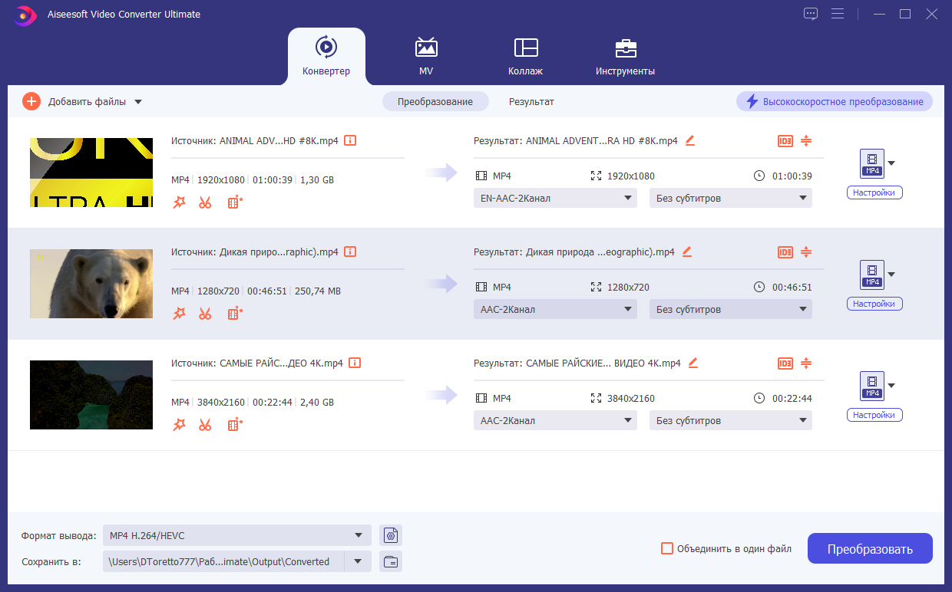Image resolution: width=952 pixels, height=592 pixels.
Task: Open the EN-AAC-2Канал audio track dropdown
Action: (554, 197)
